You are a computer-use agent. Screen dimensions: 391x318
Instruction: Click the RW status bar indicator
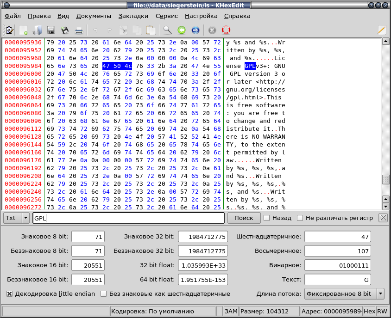[382, 311]
